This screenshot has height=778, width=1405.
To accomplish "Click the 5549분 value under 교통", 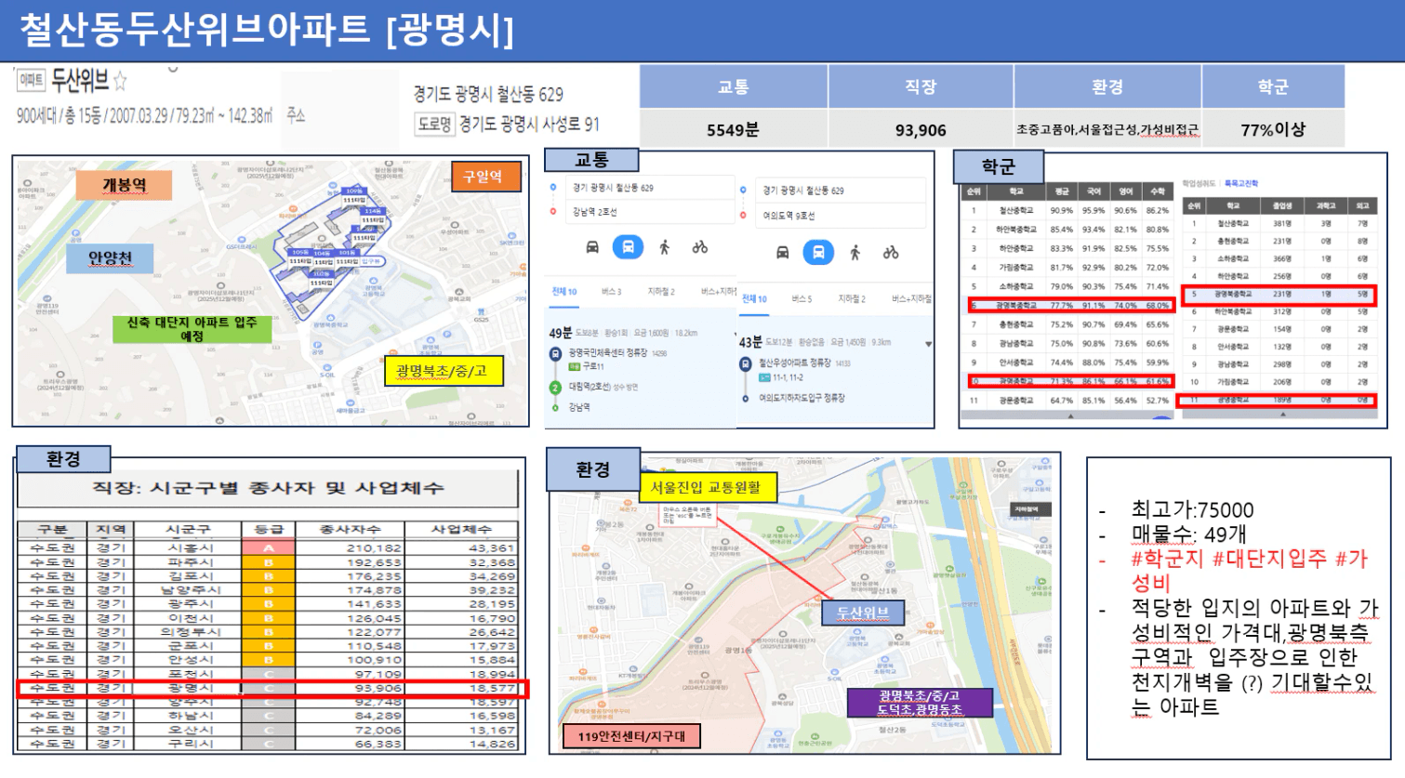I will (733, 130).
